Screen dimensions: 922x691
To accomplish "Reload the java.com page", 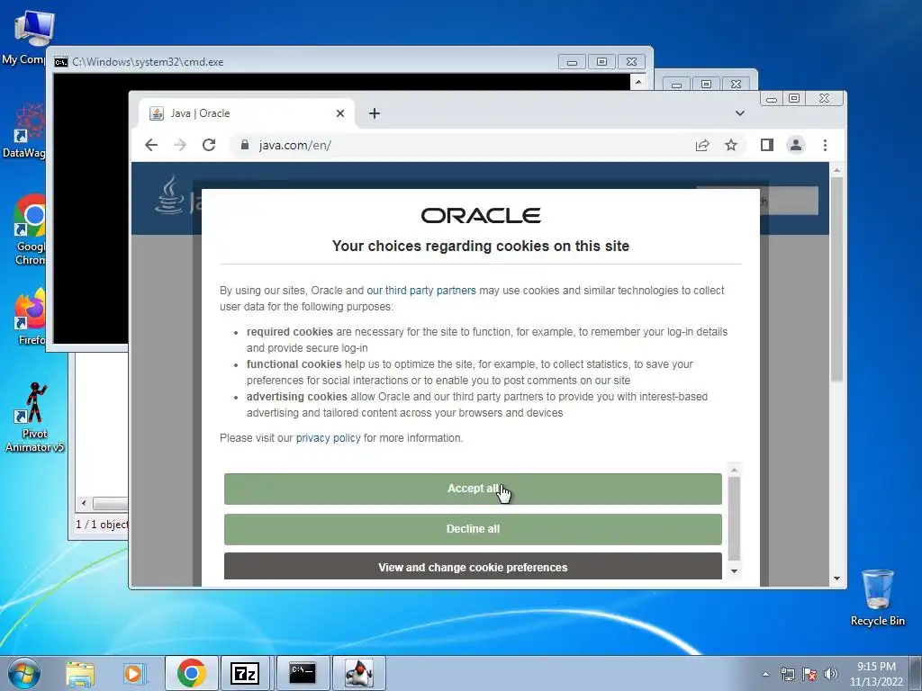I will tap(209, 145).
